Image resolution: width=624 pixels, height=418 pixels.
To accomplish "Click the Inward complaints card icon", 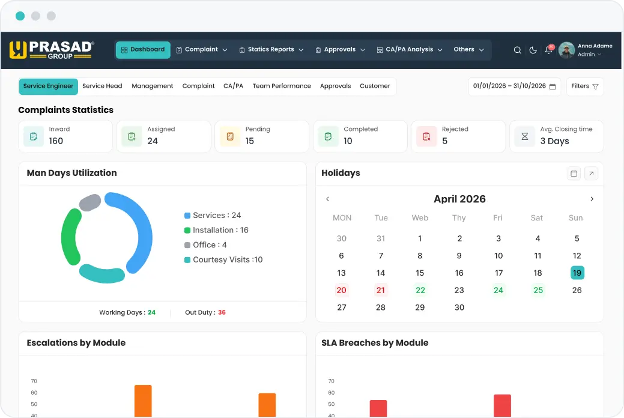I will [34, 136].
